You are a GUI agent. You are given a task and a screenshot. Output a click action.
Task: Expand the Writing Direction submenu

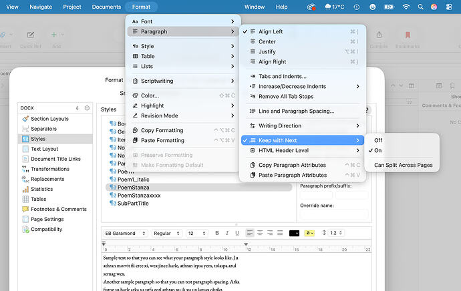point(303,125)
